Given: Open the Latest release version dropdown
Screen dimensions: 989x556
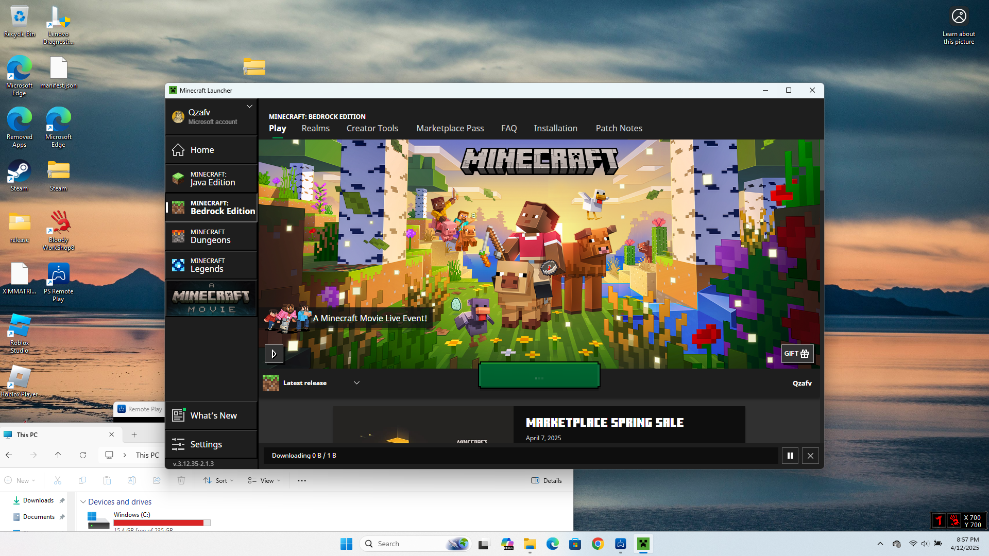Looking at the screenshot, I should click(311, 383).
